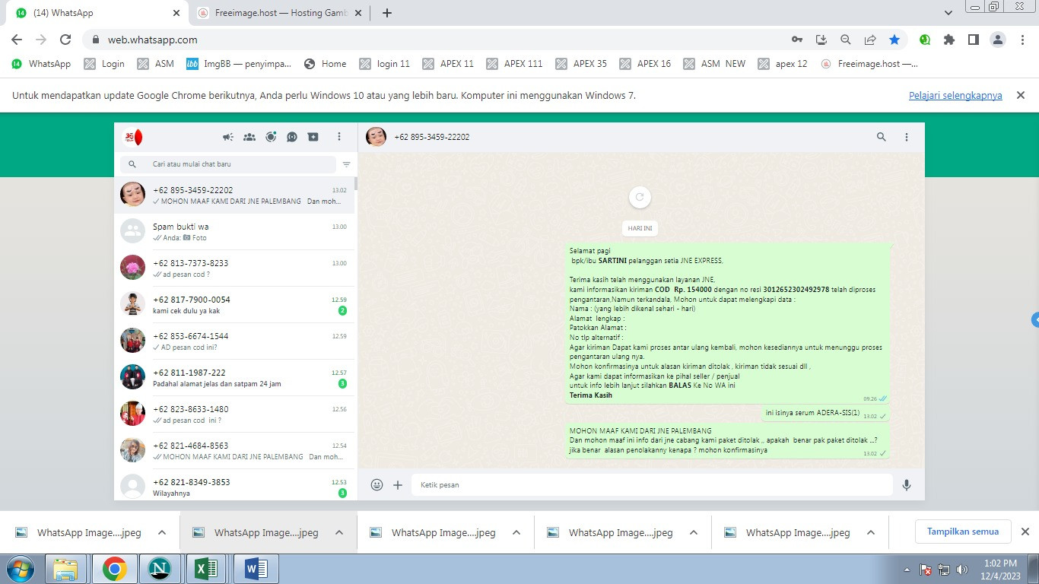Image resolution: width=1039 pixels, height=584 pixels.
Task: Open WhatsApp Status icon
Action: point(271,137)
